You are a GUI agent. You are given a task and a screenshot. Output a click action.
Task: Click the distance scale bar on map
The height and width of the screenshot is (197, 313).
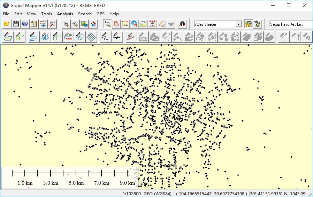point(70,173)
